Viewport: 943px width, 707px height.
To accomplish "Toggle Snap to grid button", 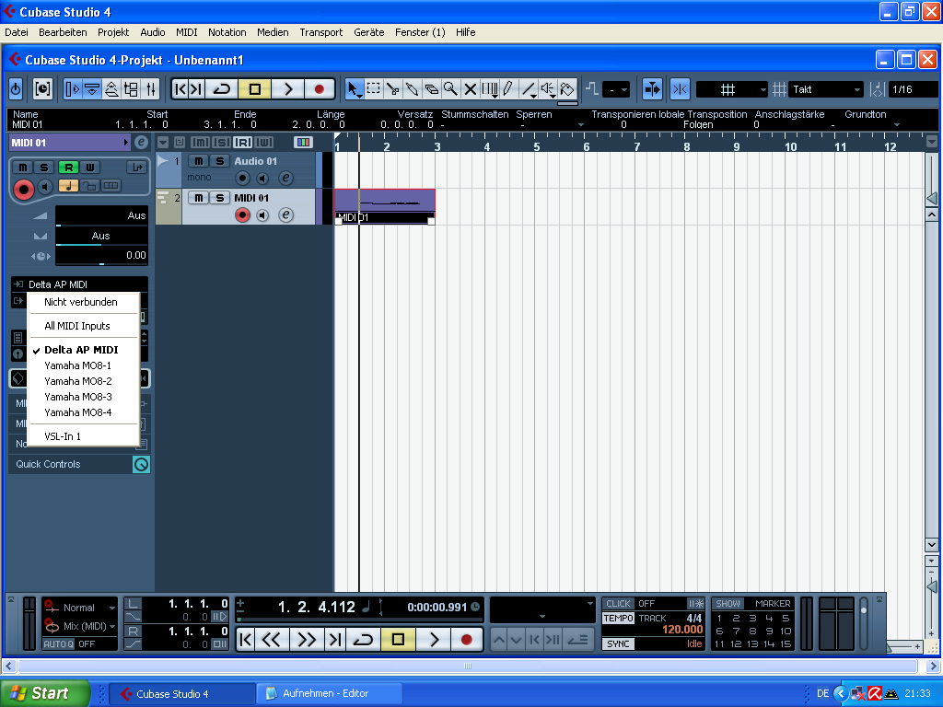I will pos(681,89).
